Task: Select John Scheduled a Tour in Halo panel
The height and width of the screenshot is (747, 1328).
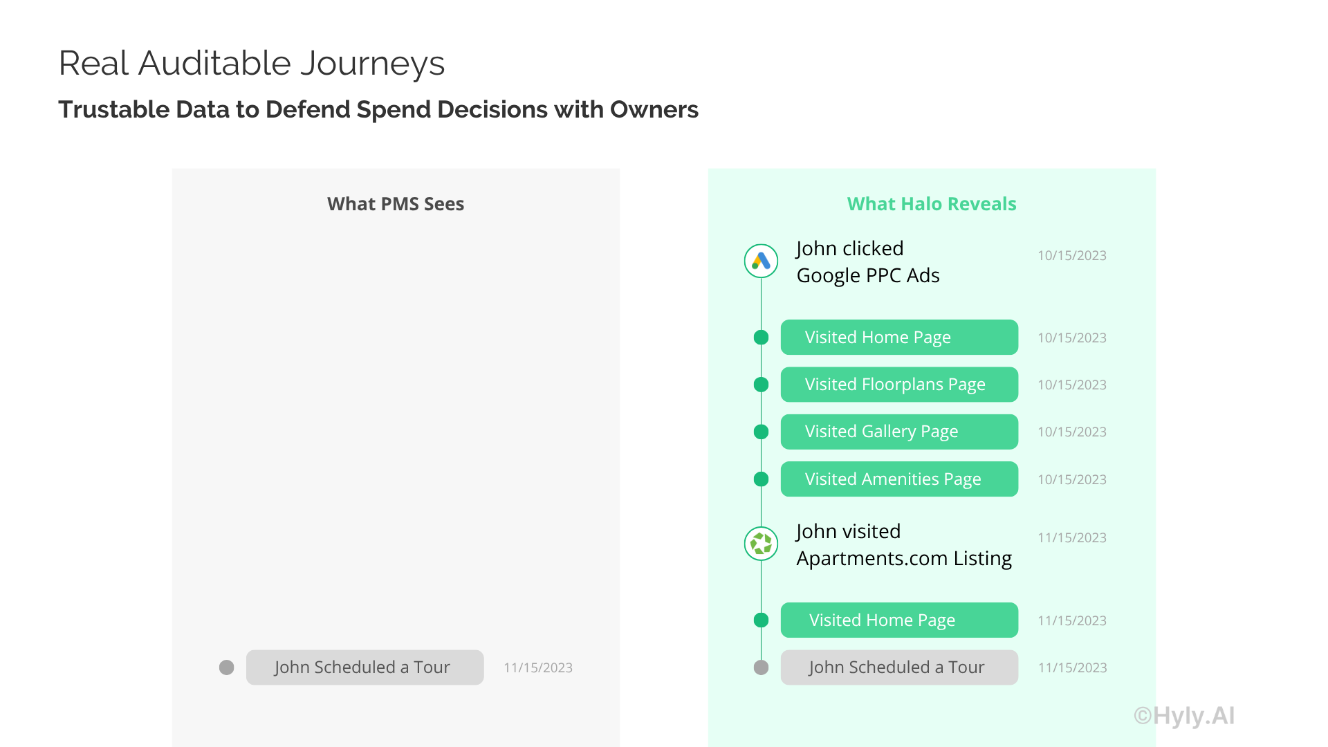Action: (x=899, y=667)
